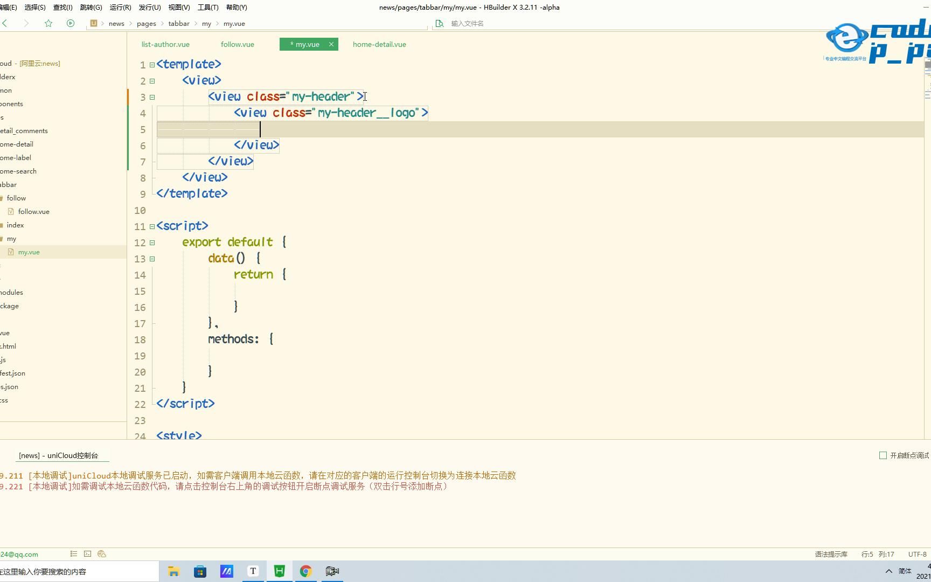The height and width of the screenshot is (582, 931).
Task: Click the my.vue file icon in tree
Action: coord(11,252)
